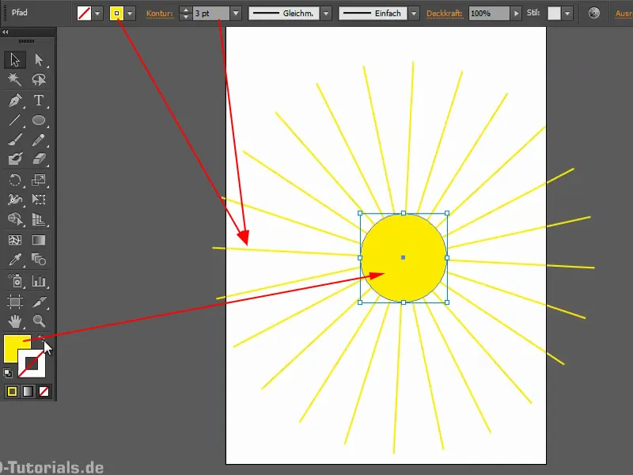The height and width of the screenshot is (475, 633).
Task: Activate the Artboard tool
Action: click(x=15, y=302)
